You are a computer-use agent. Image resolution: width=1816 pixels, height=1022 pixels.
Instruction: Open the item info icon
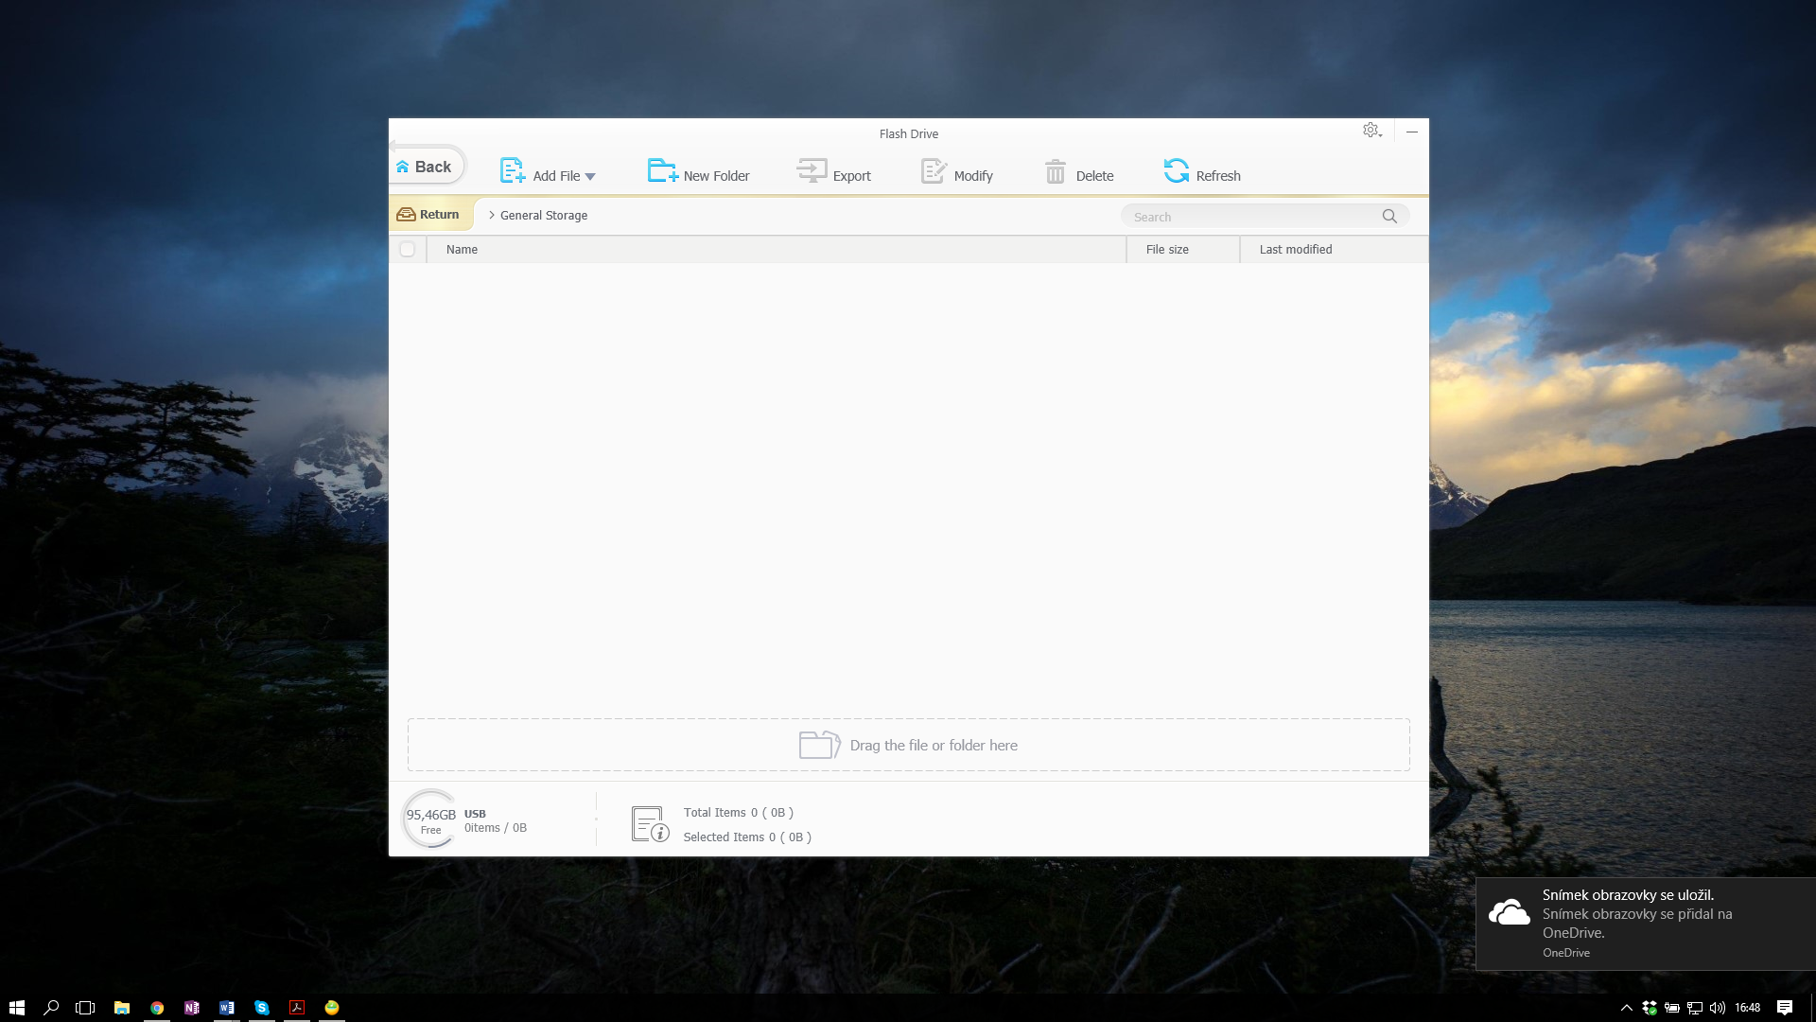tap(650, 825)
